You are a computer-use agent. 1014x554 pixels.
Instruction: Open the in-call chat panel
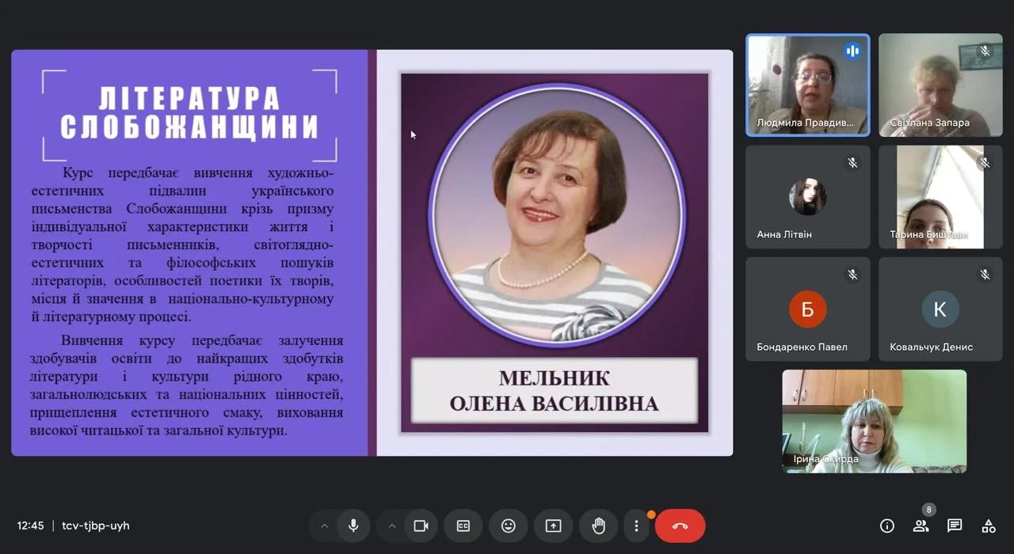[955, 526]
